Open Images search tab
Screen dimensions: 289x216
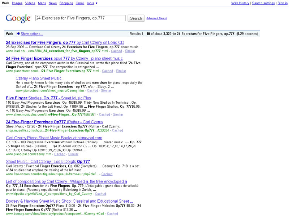[17, 3]
